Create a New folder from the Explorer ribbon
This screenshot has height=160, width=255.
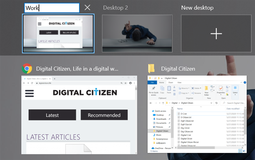207,91
